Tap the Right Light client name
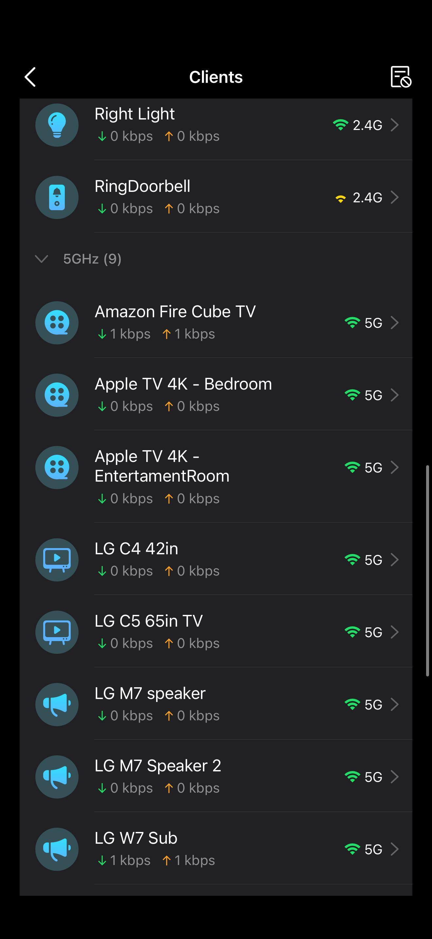432x939 pixels. (x=135, y=114)
